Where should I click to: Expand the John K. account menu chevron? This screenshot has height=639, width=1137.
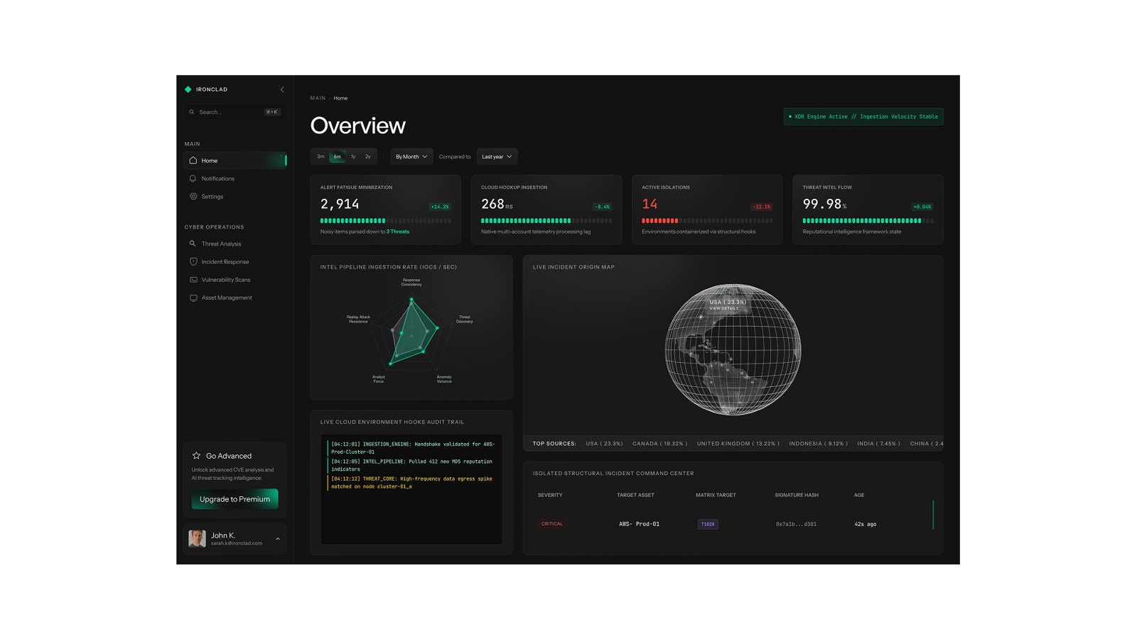tap(278, 539)
